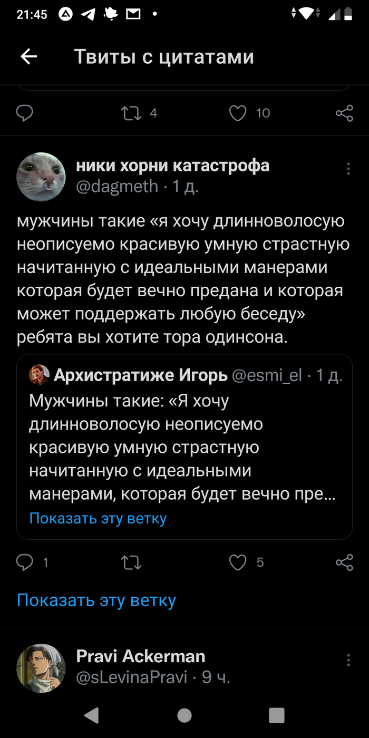The height and width of the screenshot is (738, 369).
Task: Open Pravi Ackerman avatar
Action: [41, 668]
